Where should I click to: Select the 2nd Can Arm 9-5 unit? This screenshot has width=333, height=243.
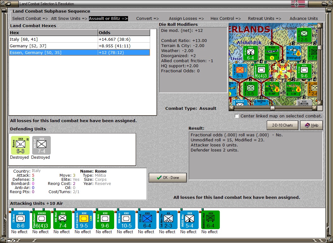point(84,220)
